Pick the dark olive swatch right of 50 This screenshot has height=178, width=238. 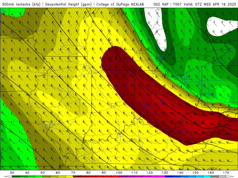click(46, 177)
